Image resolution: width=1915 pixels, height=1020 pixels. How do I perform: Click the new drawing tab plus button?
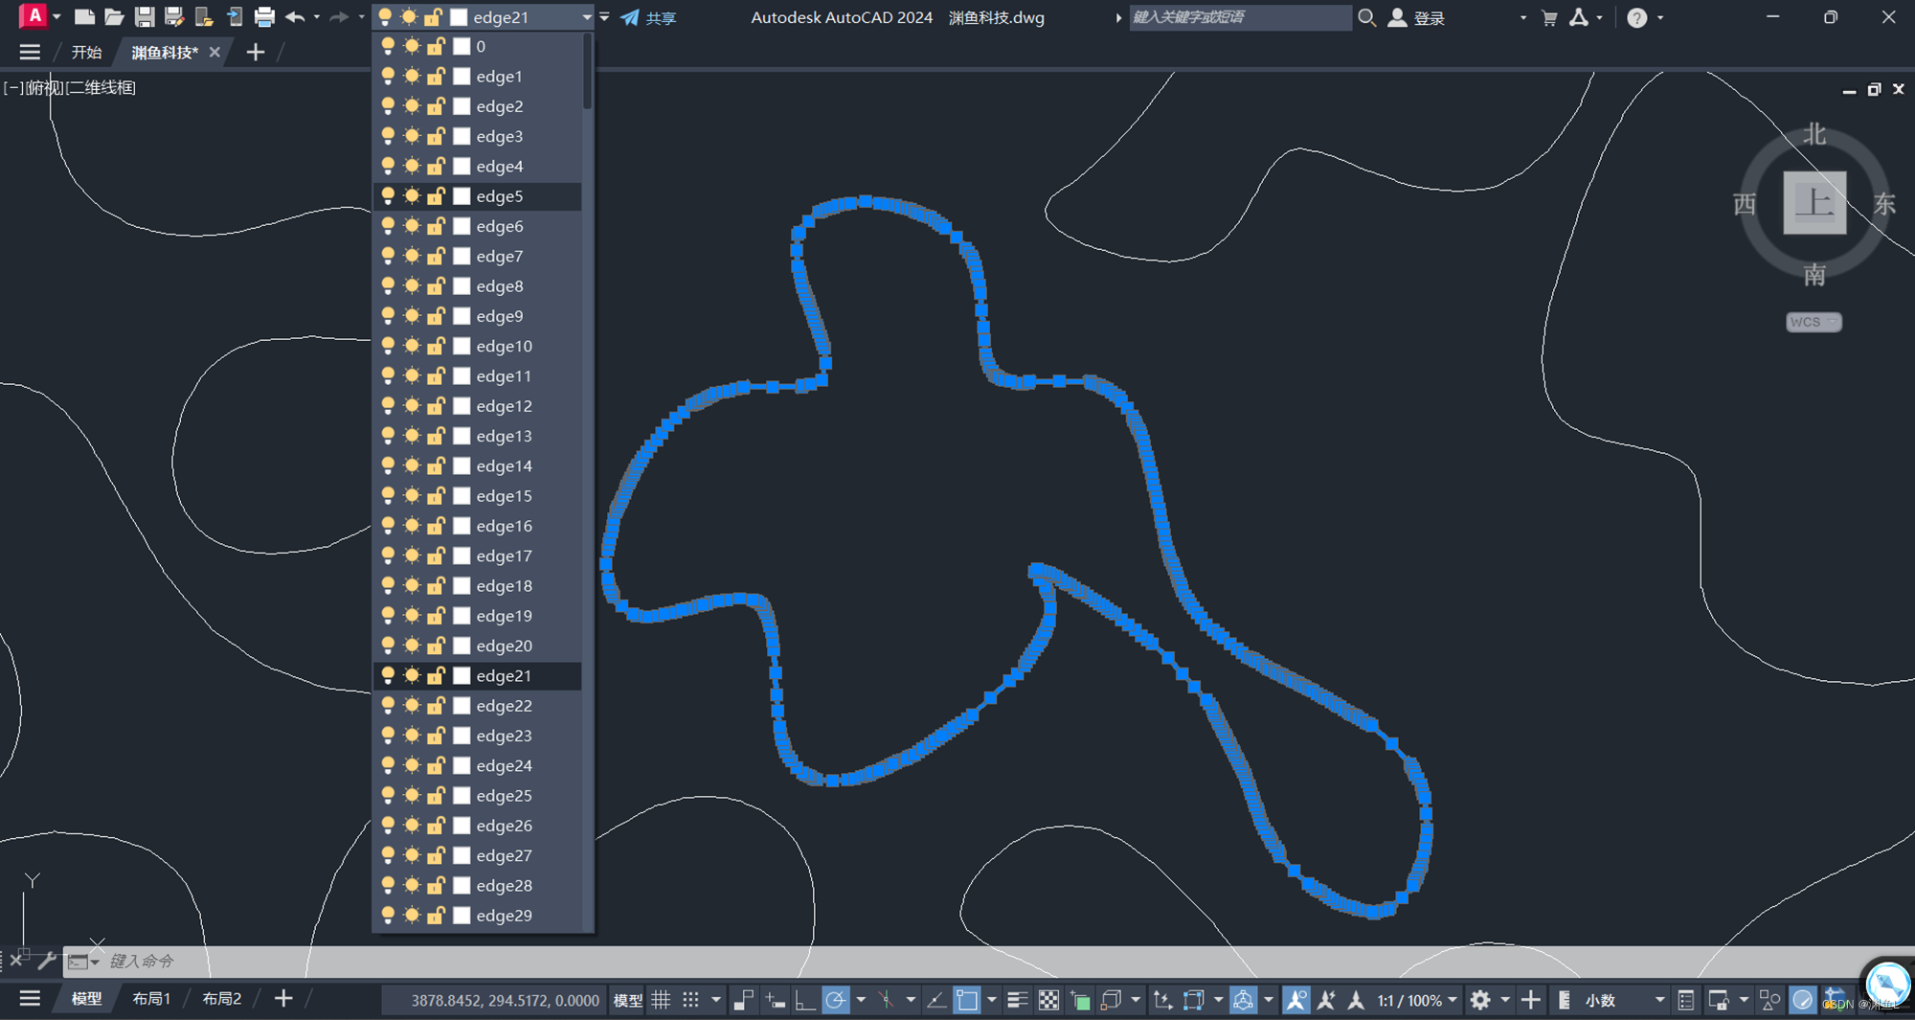255,52
